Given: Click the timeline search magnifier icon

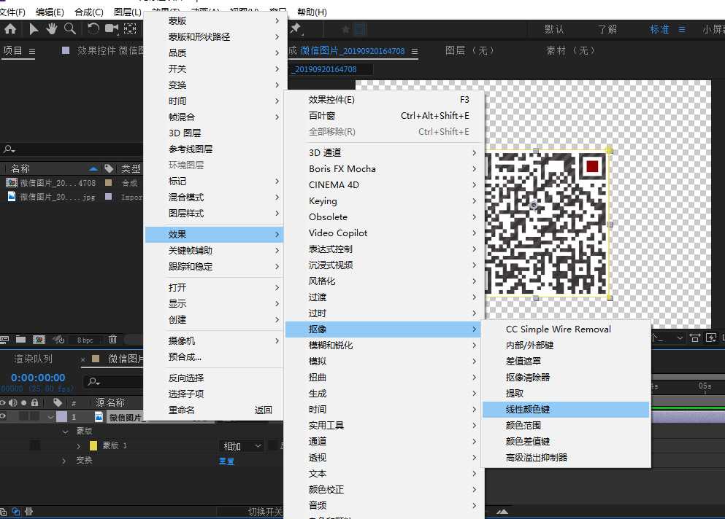Looking at the screenshot, I should click(x=93, y=381).
